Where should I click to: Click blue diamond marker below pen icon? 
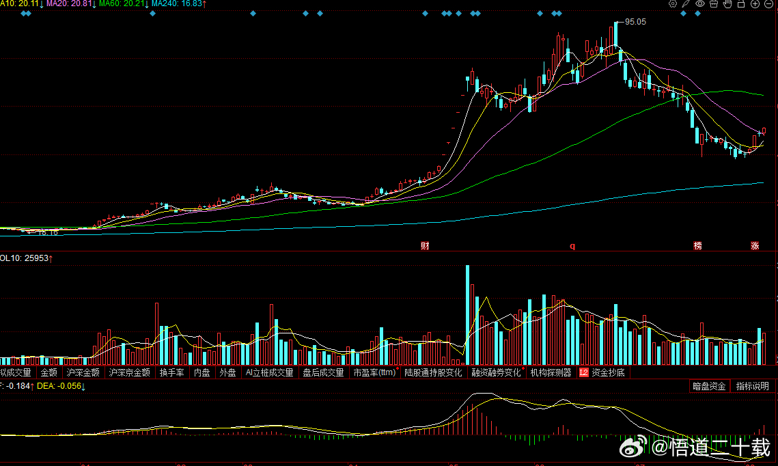coord(683,14)
